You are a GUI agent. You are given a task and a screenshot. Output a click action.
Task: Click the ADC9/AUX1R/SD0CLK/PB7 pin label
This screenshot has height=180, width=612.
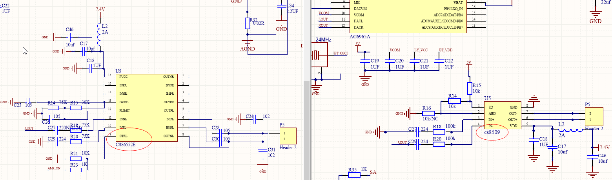[x=443, y=27]
